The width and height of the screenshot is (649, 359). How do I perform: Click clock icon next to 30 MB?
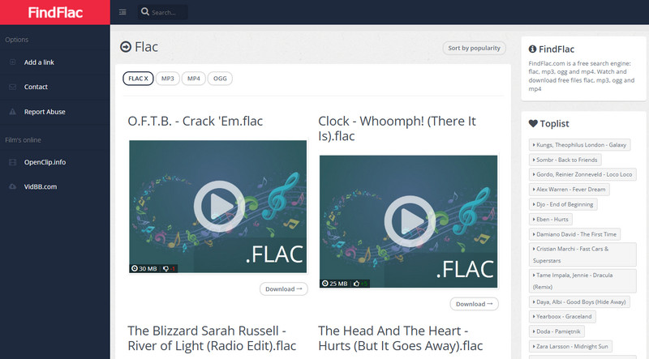point(134,268)
